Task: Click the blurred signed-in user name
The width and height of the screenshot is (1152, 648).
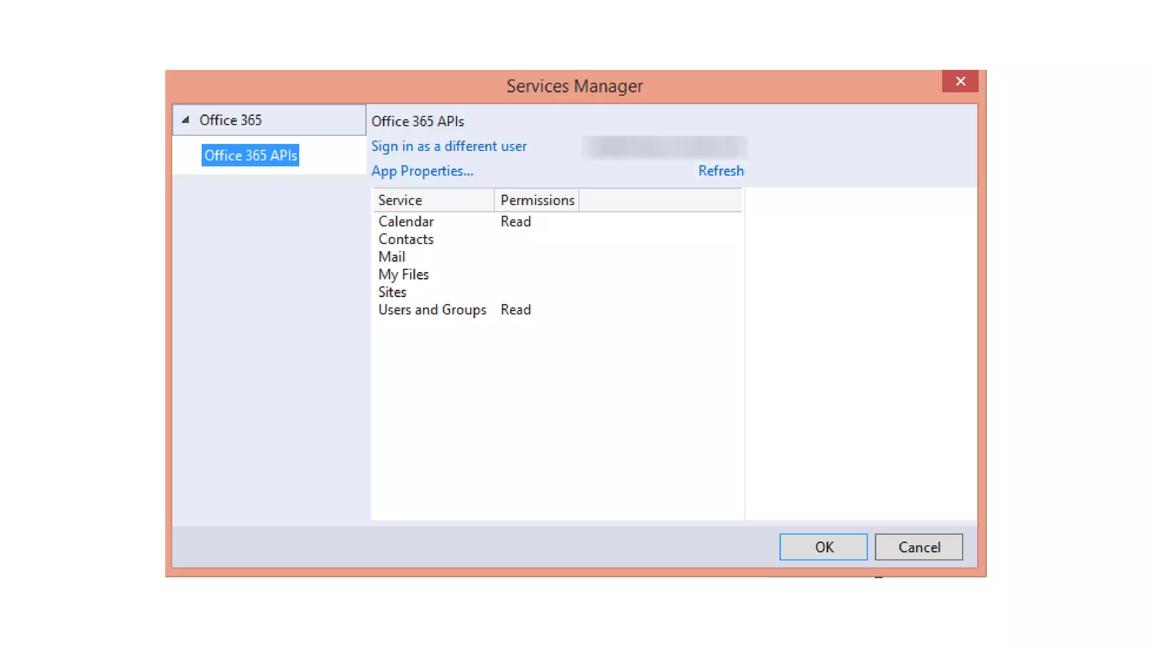Action: pyautogui.click(x=664, y=147)
